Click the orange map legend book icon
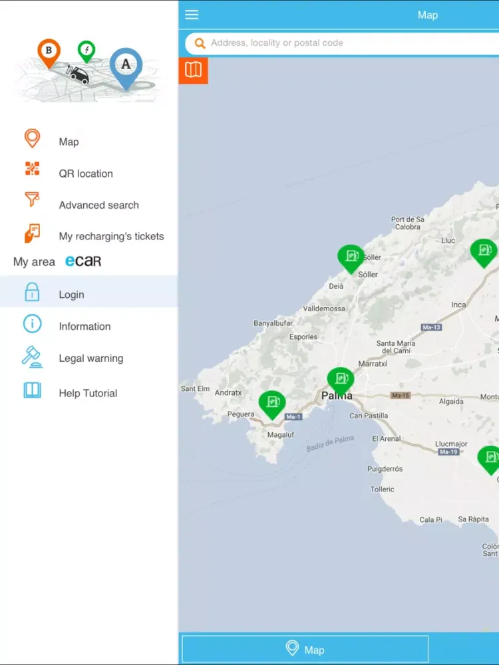 pos(193,70)
